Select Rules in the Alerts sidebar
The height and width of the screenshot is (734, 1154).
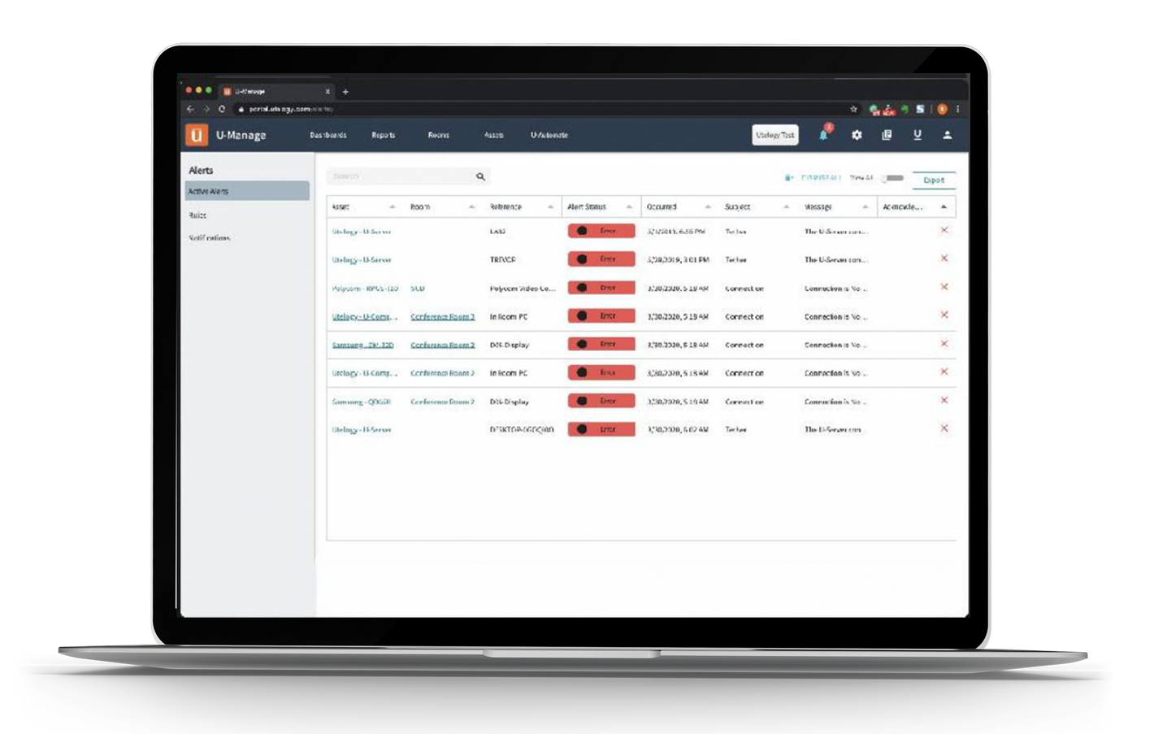[197, 215]
